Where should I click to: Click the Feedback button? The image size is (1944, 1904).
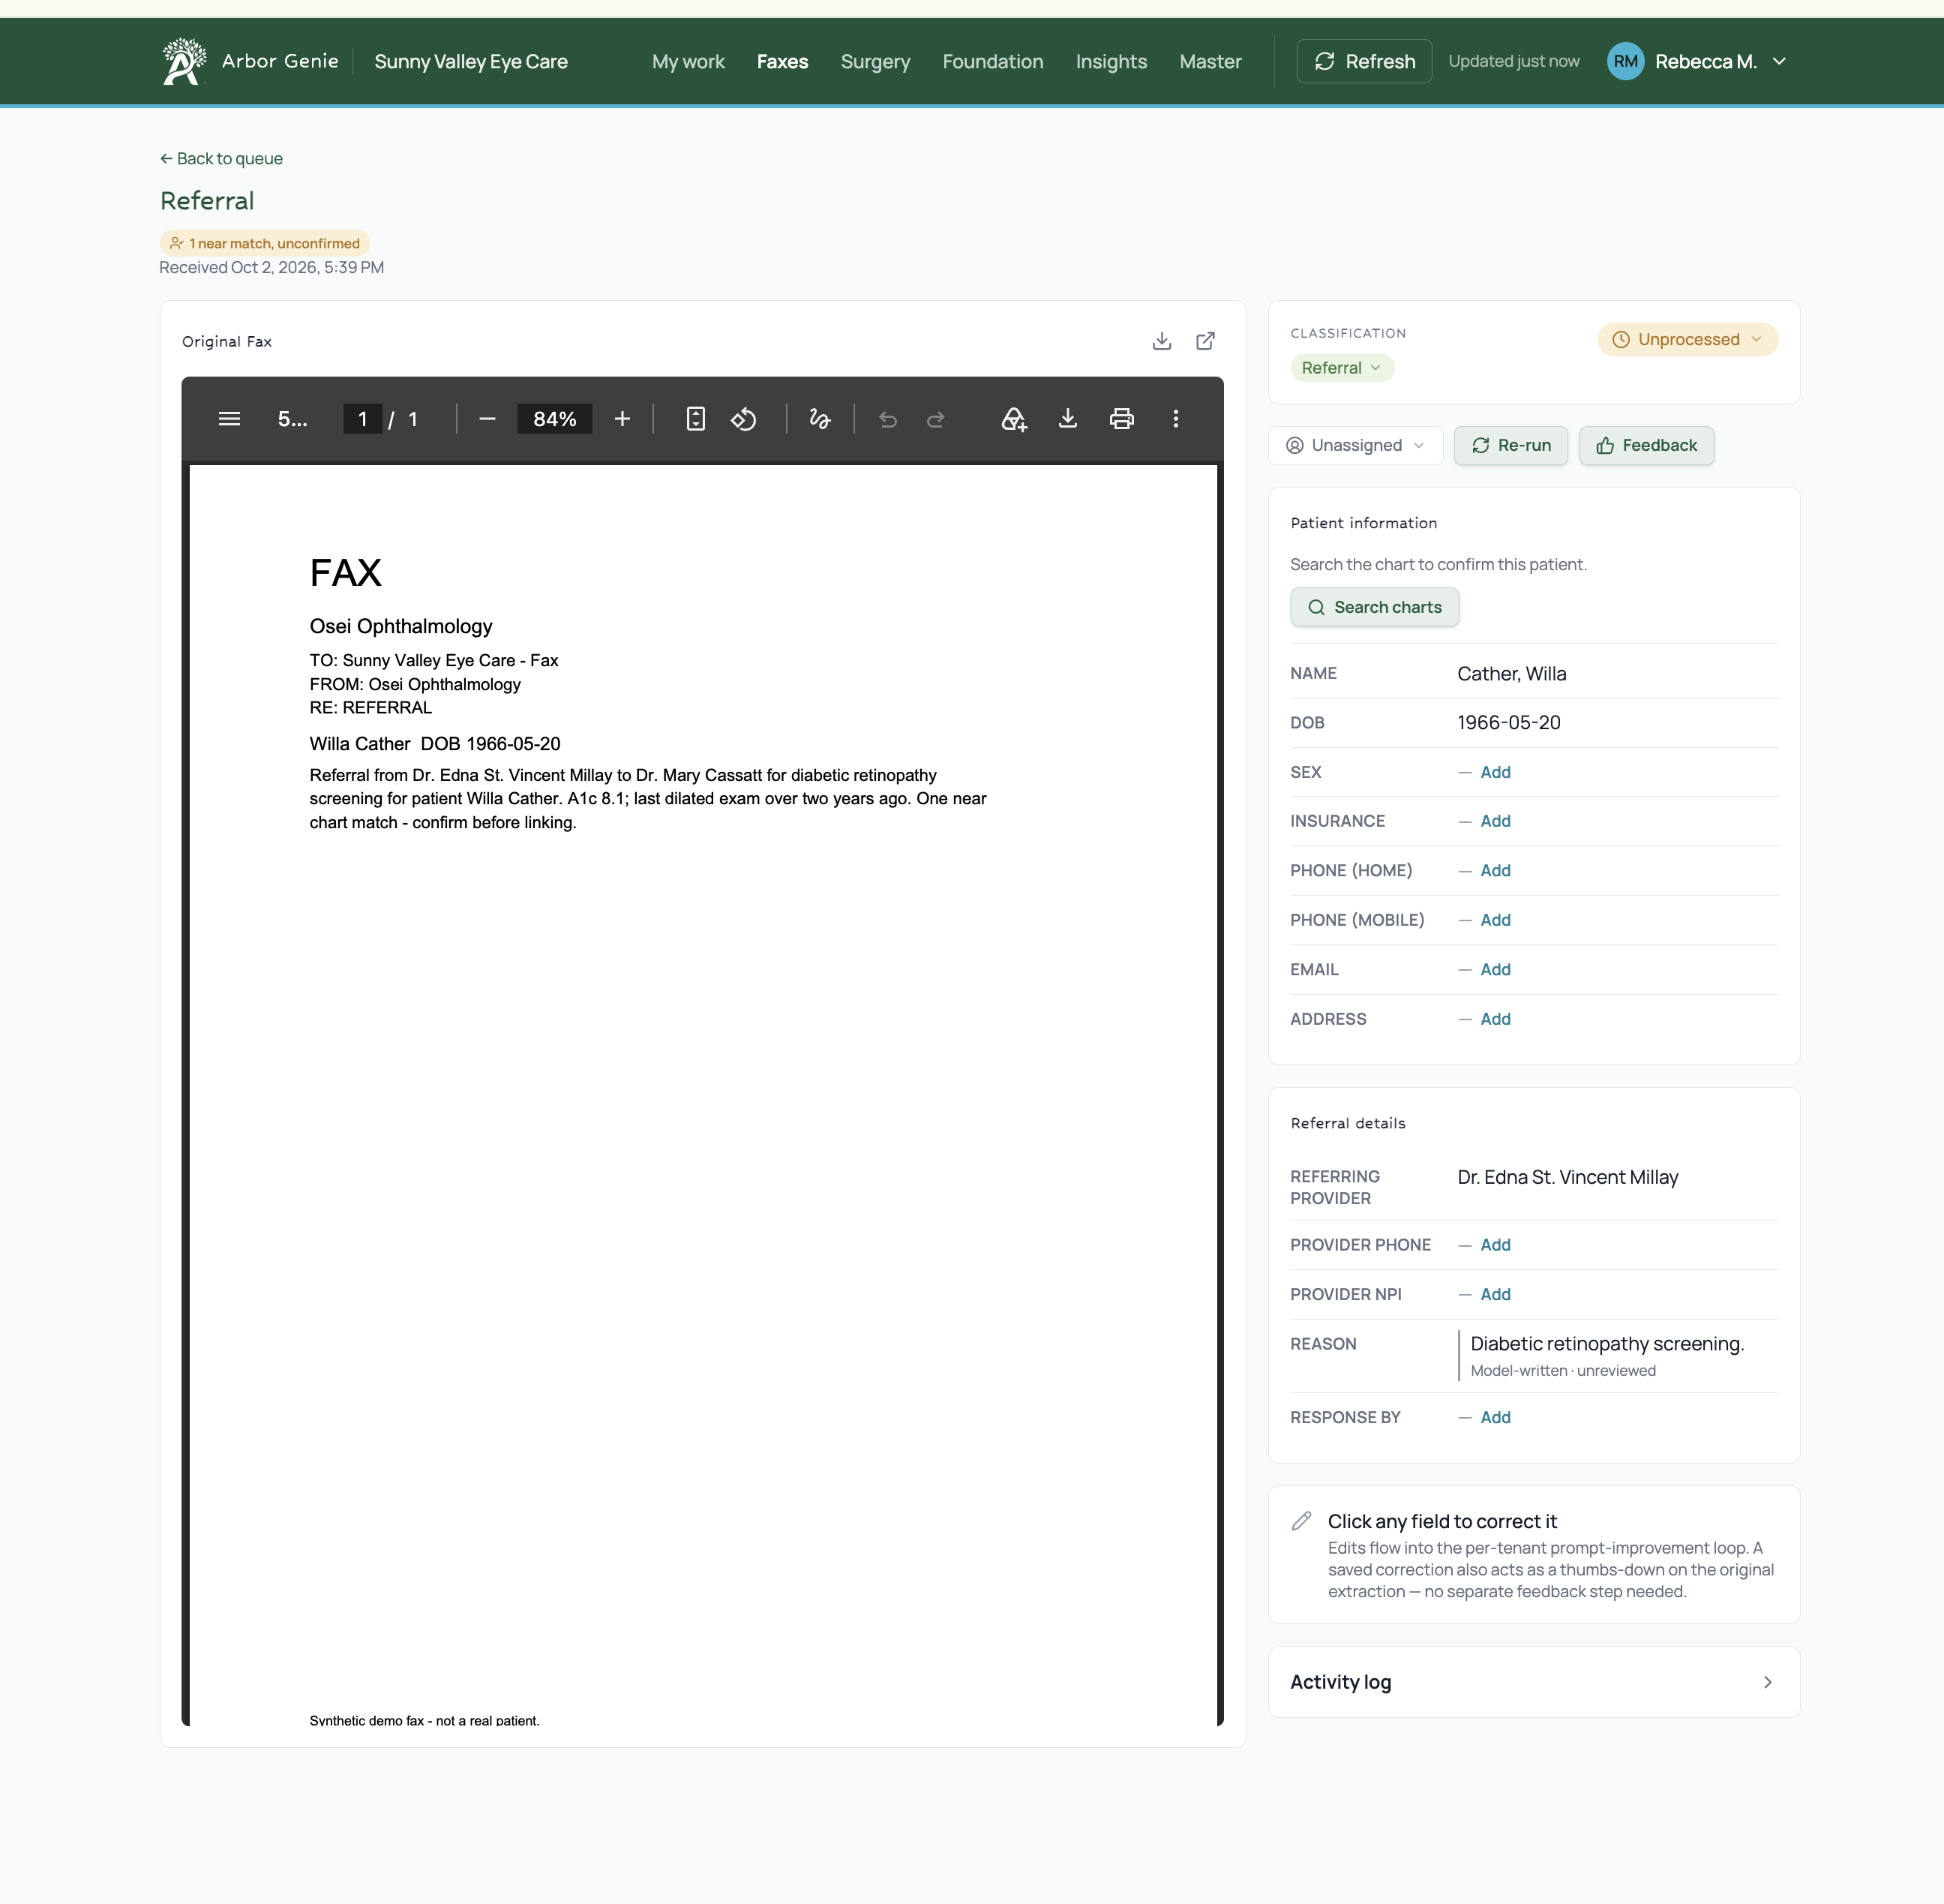coord(1646,445)
